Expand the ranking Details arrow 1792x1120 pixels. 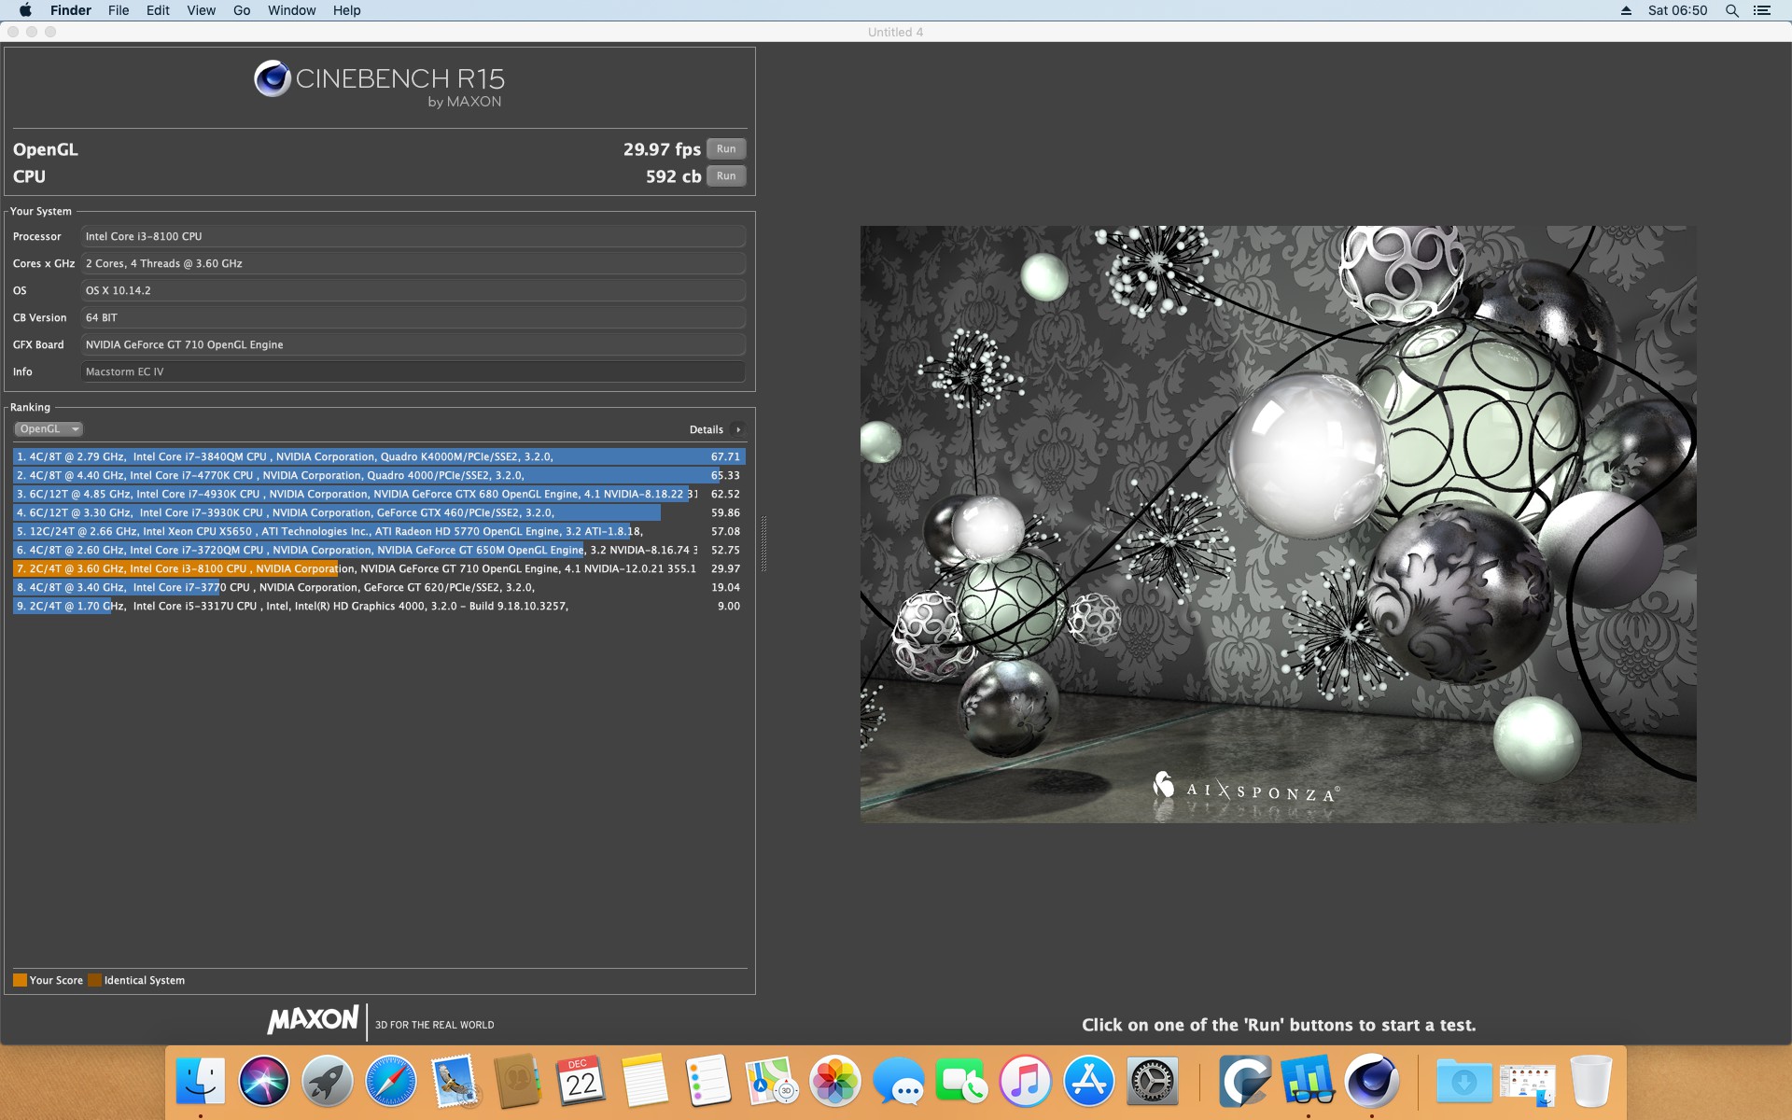click(x=738, y=430)
